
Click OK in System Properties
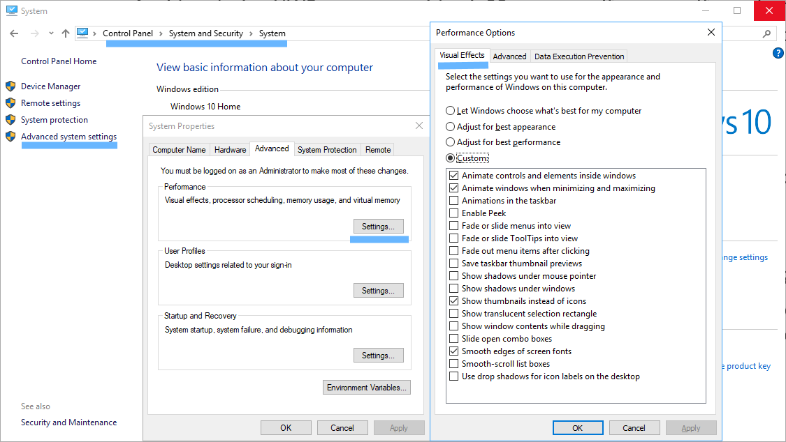point(286,428)
